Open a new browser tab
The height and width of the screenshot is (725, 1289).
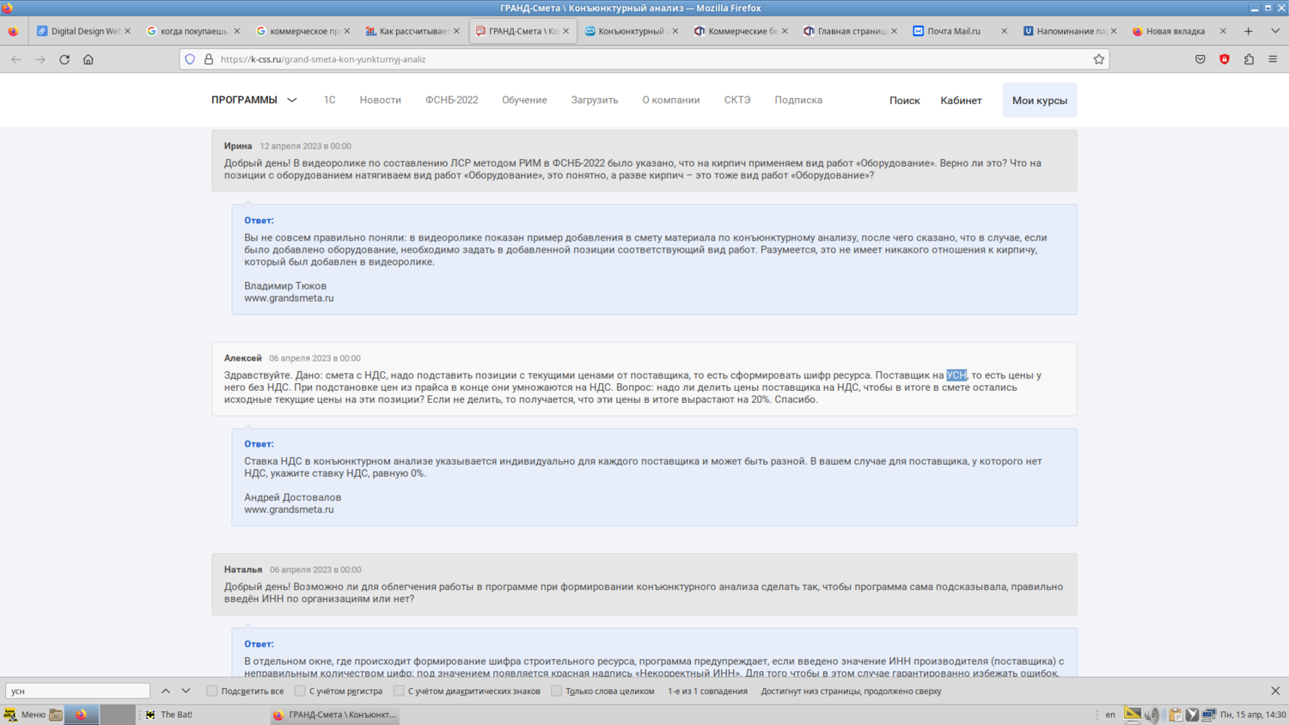point(1249,31)
